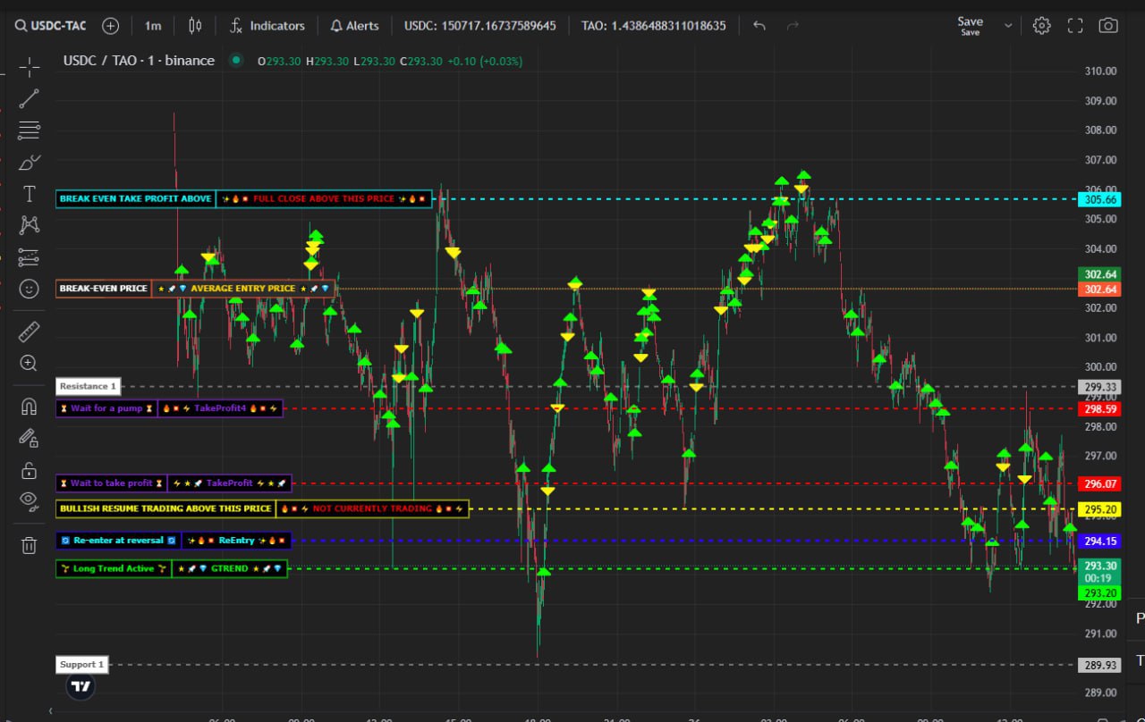Take a chart snapshot with camera icon
Viewport: 1145px width, 722px height.
1108,26
